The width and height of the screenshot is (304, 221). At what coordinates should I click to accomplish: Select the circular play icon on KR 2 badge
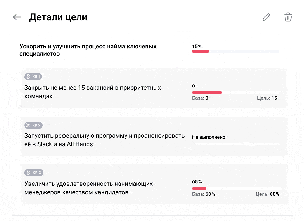28,125
